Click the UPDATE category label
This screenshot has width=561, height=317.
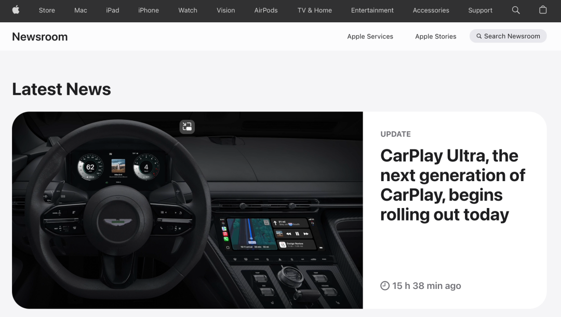(395, 134)
